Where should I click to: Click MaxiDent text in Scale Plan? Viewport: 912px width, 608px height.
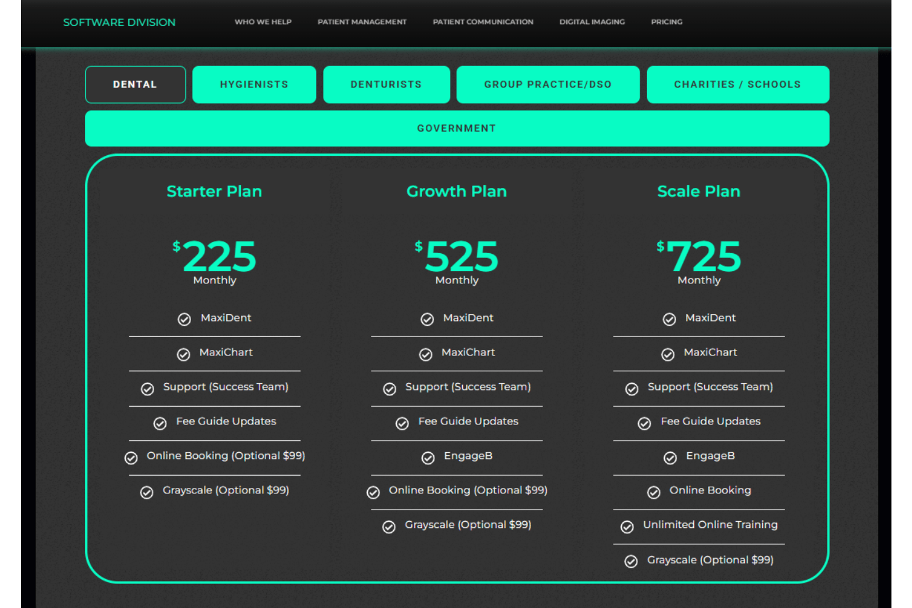click(x=710, y=318)
